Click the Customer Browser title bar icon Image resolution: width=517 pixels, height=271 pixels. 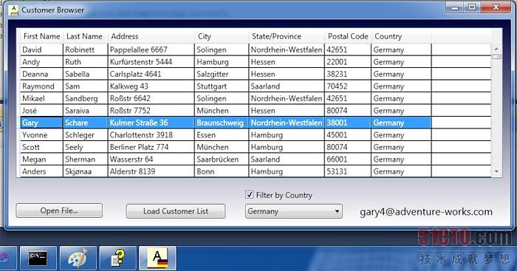14,10
